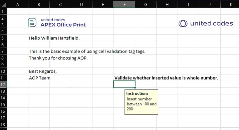Select row 16 header
This screenshot has height=130, width=239.
[x=3, y=111]
